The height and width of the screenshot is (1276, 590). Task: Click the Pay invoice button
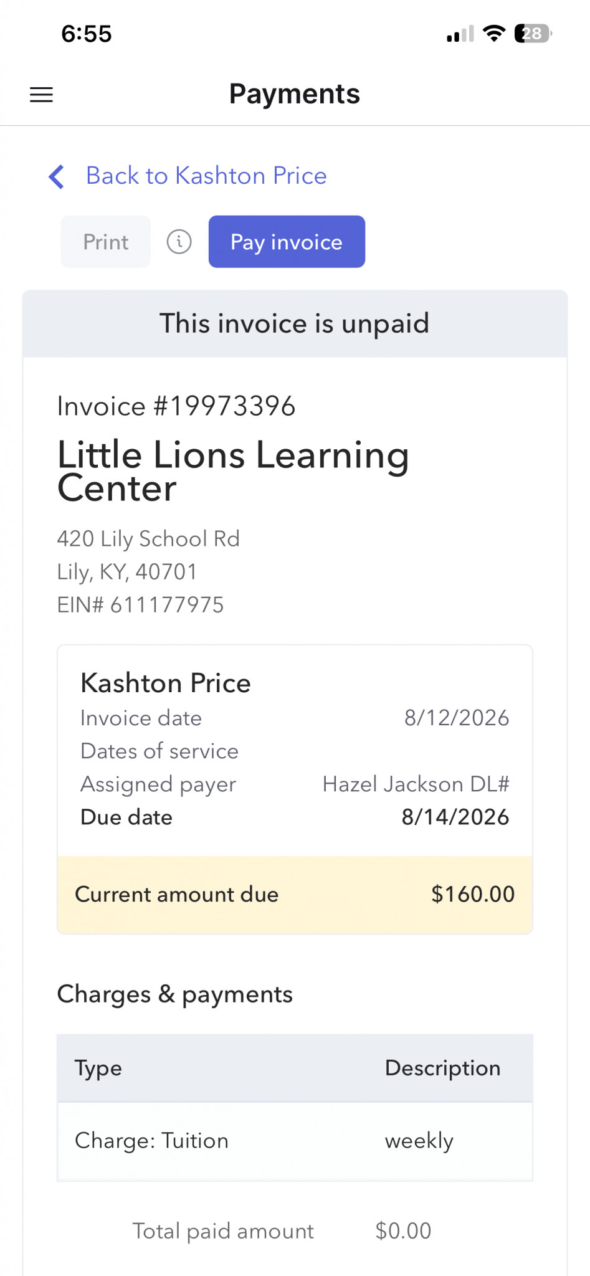[287, 242]
